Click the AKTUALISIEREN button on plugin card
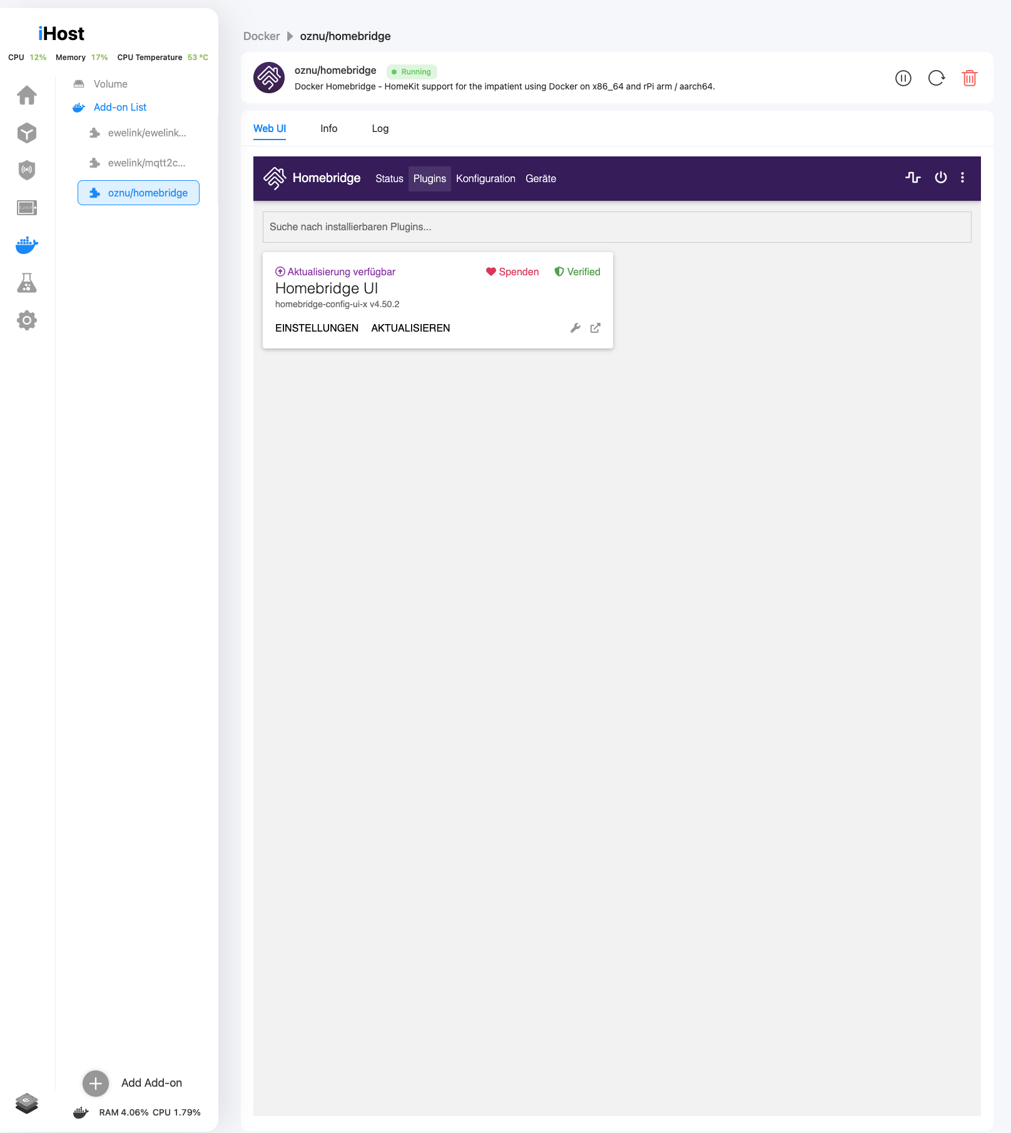The height and width of the screenshot is (1133, 1011). coord(411,328)
